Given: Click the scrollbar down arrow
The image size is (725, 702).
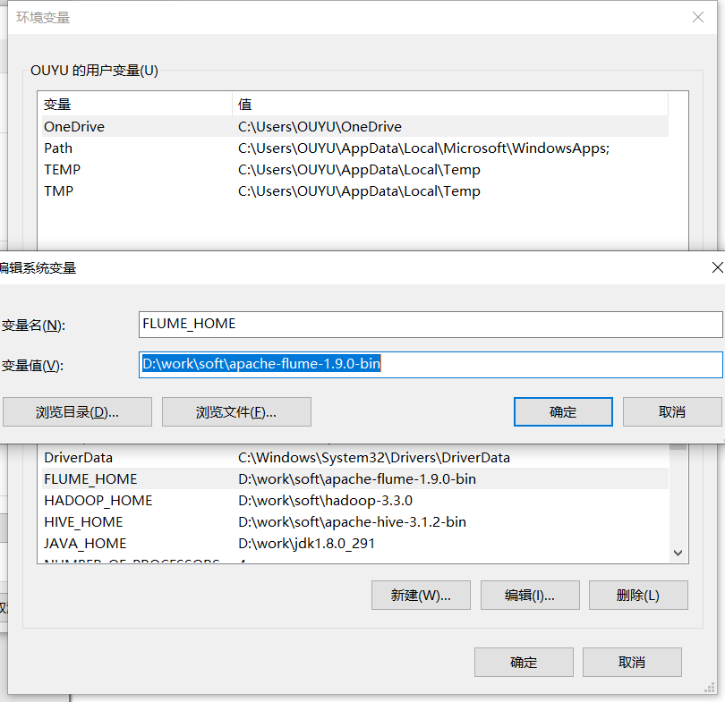Looking at the screenshot, I should tap(678, 553).
